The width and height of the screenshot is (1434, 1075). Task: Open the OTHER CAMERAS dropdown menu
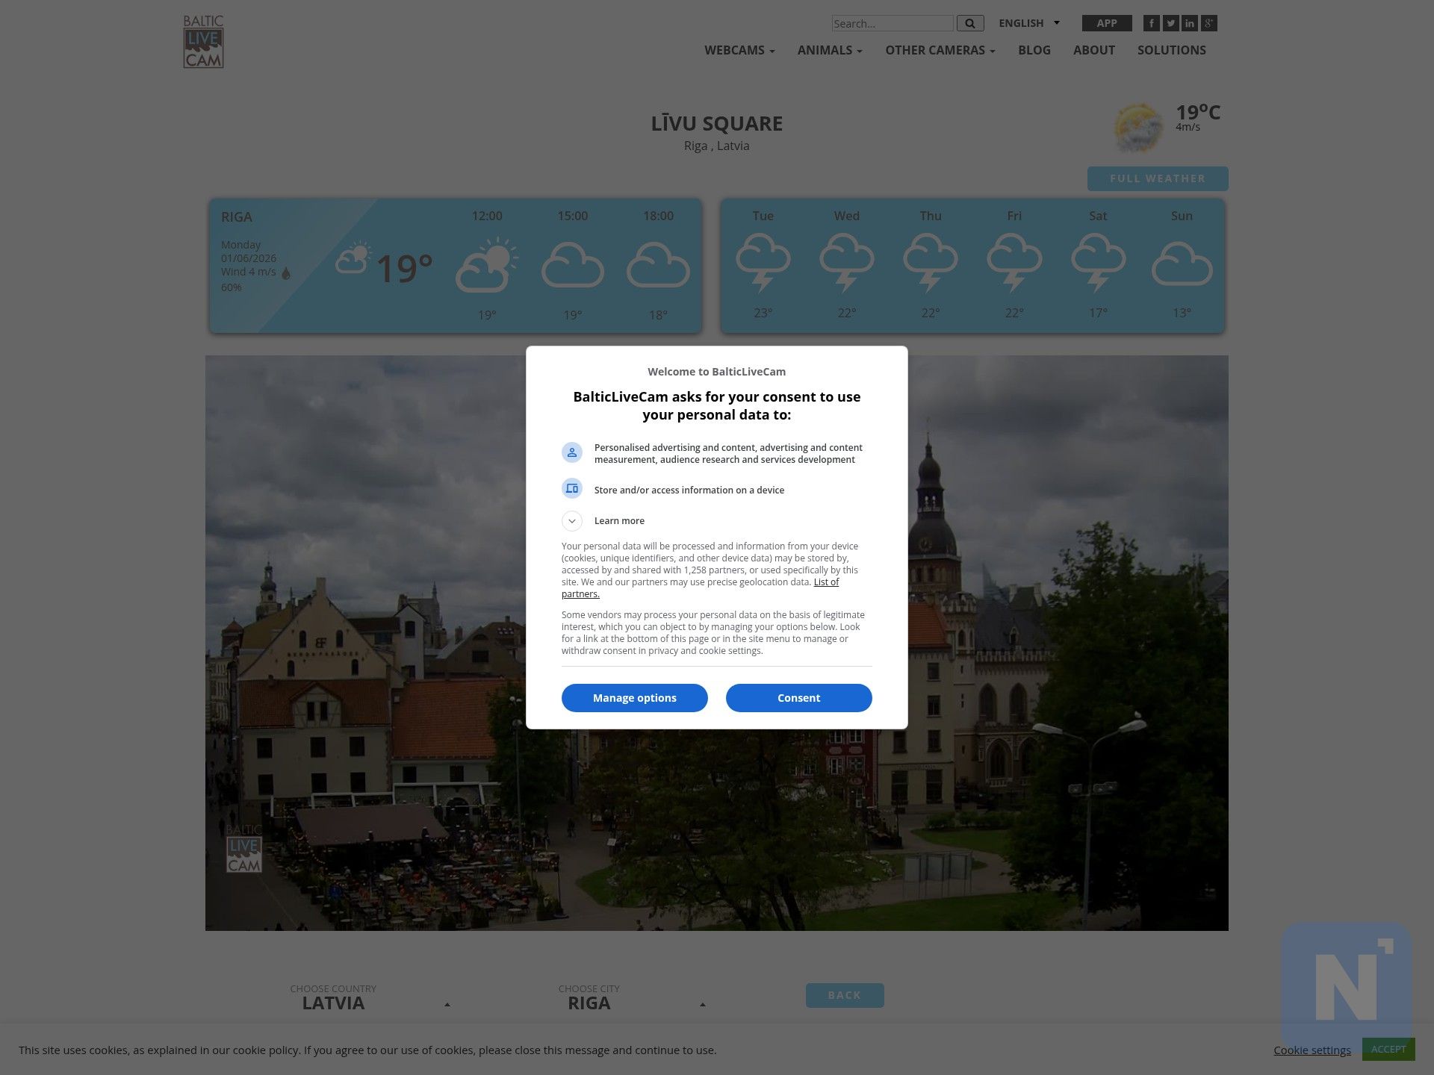[x=940, y=50]
